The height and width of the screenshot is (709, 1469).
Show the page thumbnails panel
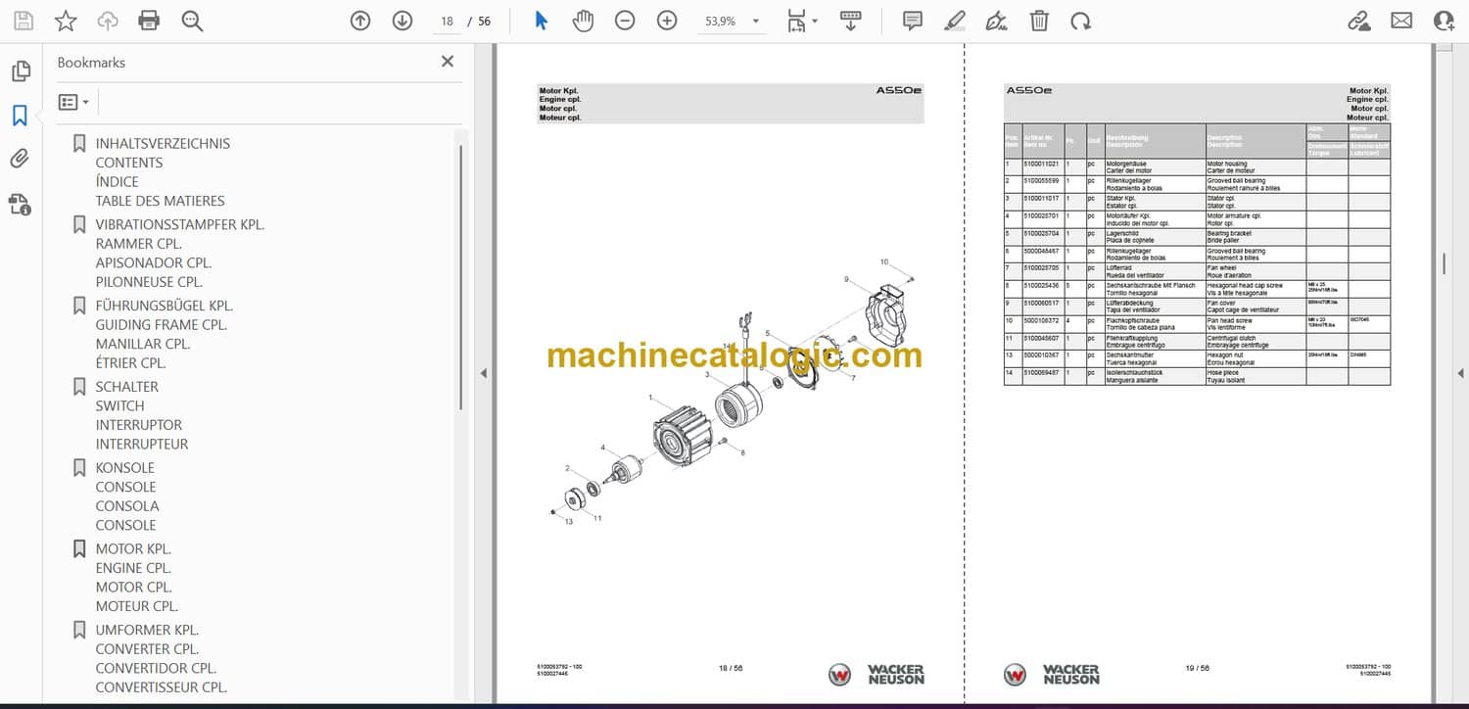point(20,71)
